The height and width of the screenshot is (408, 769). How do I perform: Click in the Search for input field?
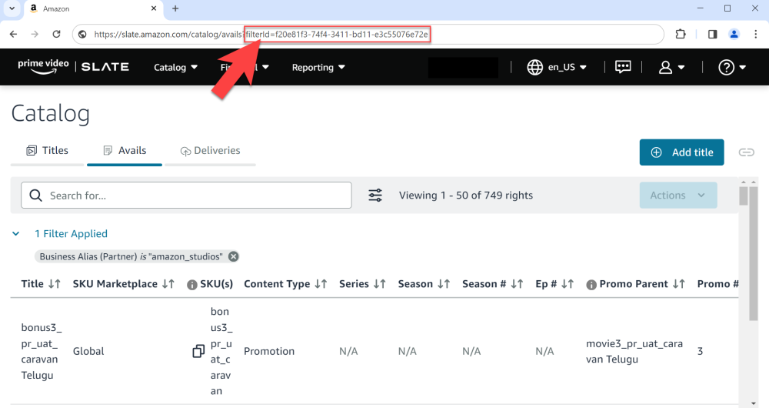pyautogui.click(x=196, y=196)
